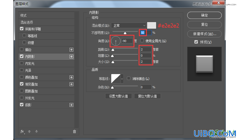Click the 阻塞 choke slider handle
The image size is (239, 140).
[112, 56]
